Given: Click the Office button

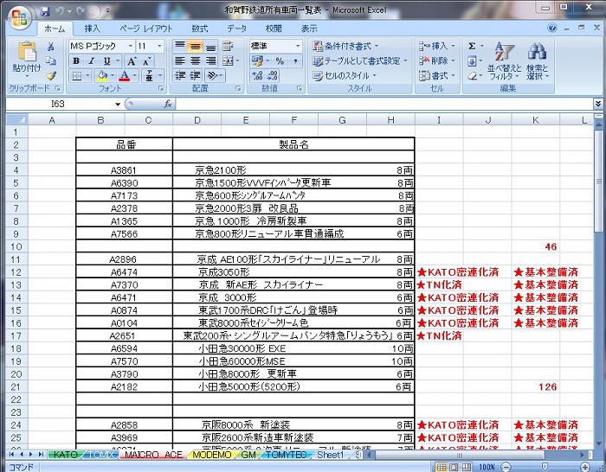Looking at the screenshot, I should pyautogui.click(x=19, y=17).
